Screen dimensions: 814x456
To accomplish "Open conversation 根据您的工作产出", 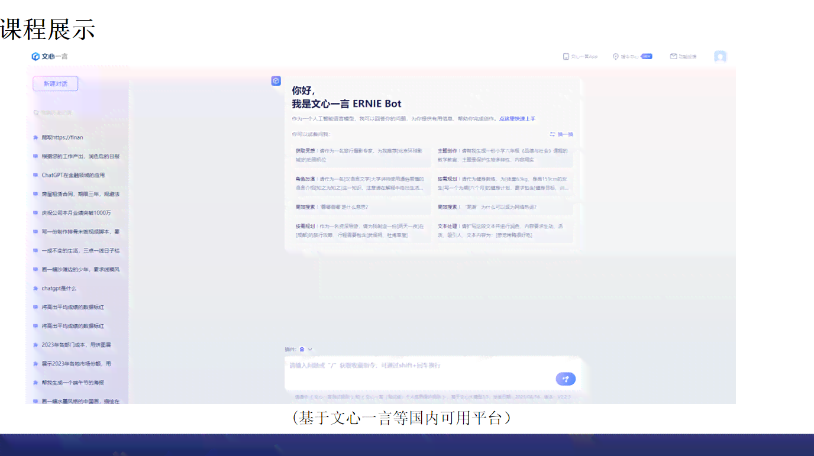I will point(80,156).
